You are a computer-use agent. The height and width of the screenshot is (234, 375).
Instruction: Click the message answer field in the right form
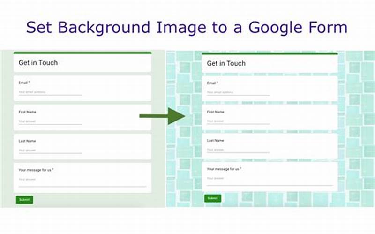(x=270, y=181)
